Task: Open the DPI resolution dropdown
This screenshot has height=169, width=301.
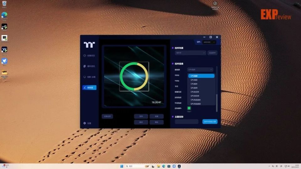Action: click(209, 42)
